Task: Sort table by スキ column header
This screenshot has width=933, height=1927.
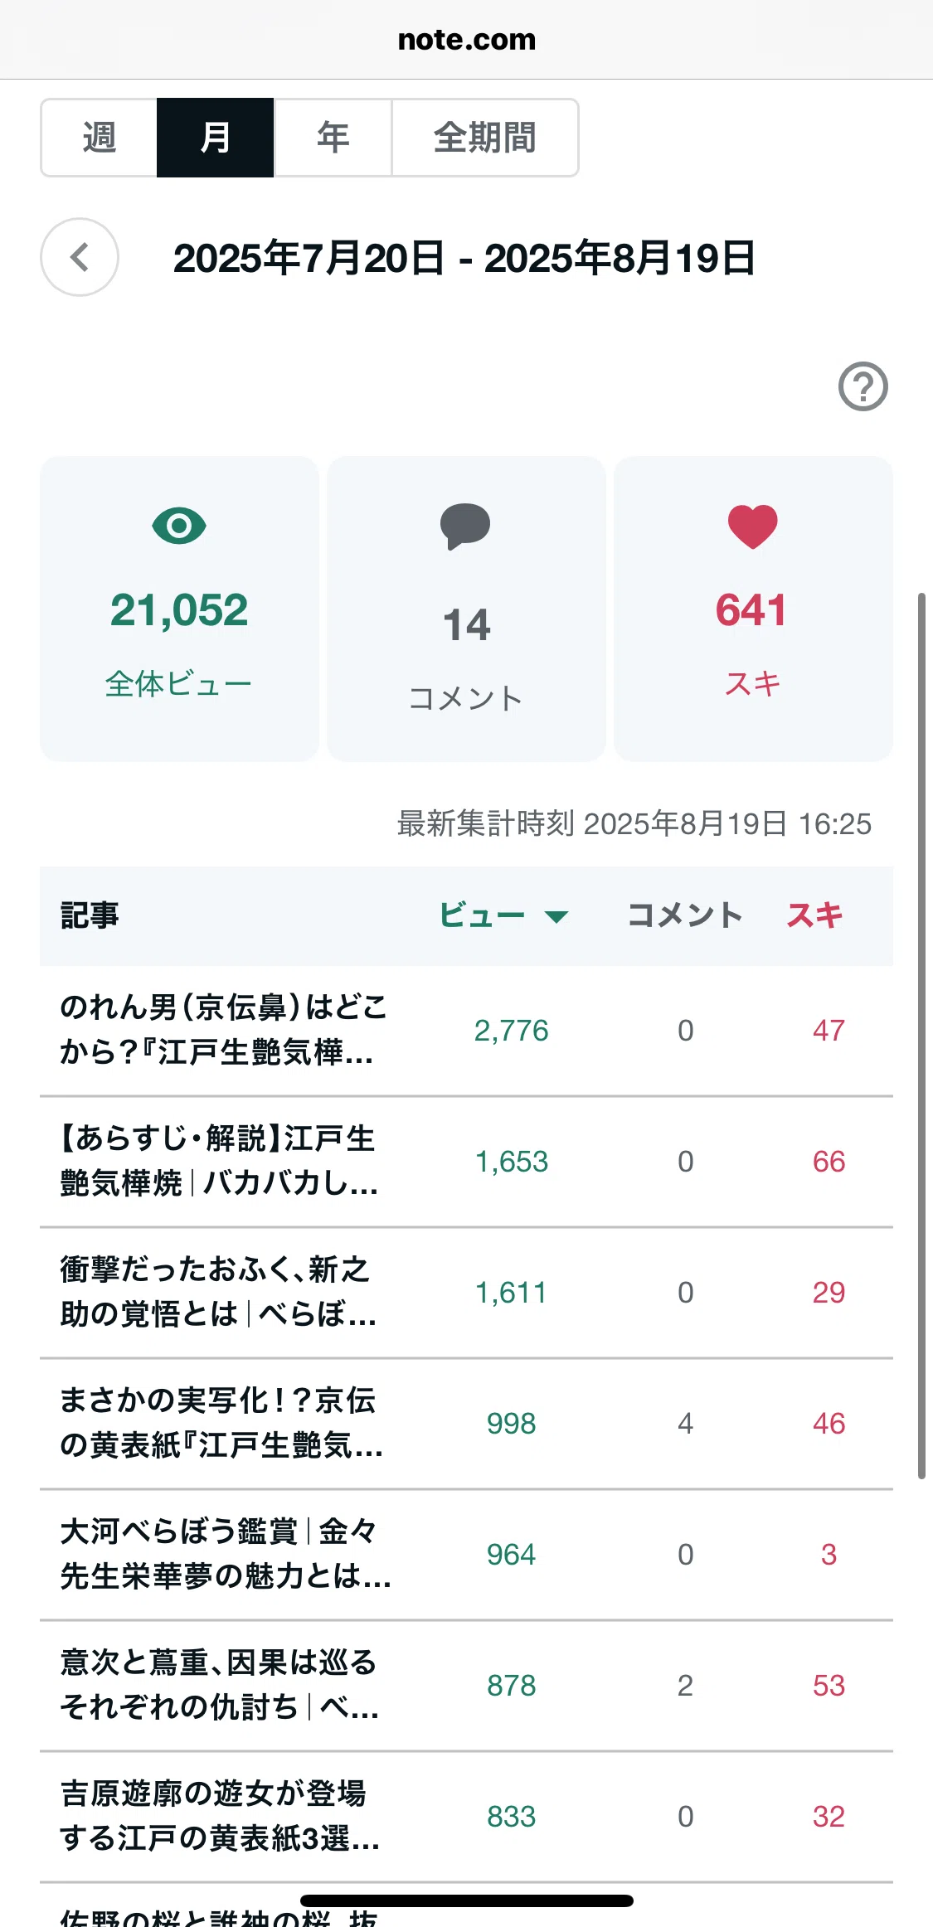Action: 814,915
